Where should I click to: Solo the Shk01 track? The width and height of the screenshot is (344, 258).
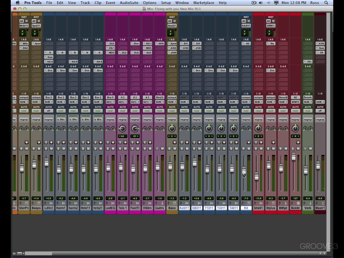click(256, 149)
